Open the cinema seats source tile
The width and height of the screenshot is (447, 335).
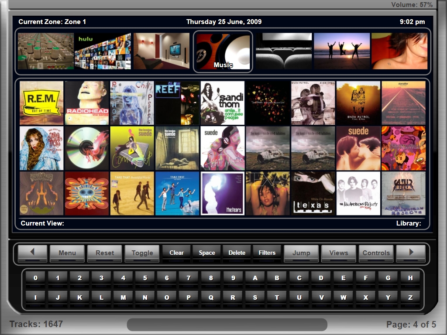[x=284, y=51]
